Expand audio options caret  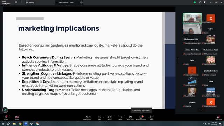tap(10, 117)
